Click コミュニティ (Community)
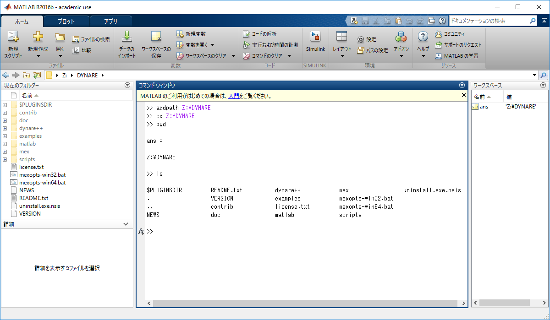Image resolution: width=550 pixels, height=320 pixels. 450,34
